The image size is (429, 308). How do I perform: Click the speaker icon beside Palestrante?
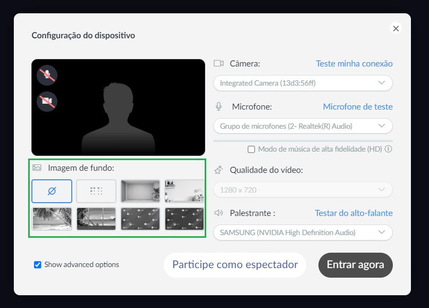click(218, 213)
